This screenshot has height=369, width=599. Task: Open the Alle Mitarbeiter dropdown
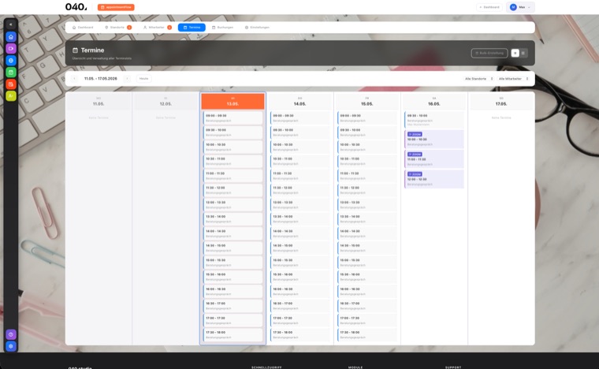click(x=513, y=79)
